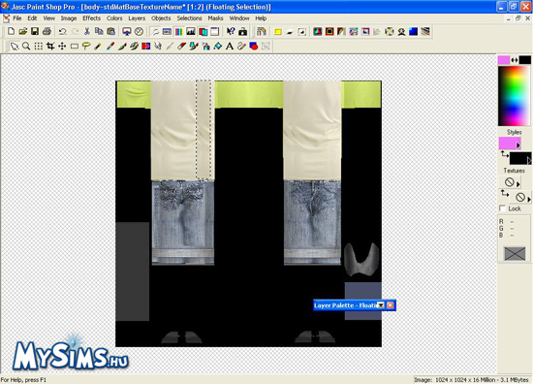Select the Clone Brush tool
The image size is (533, 384).
(134, 46)
